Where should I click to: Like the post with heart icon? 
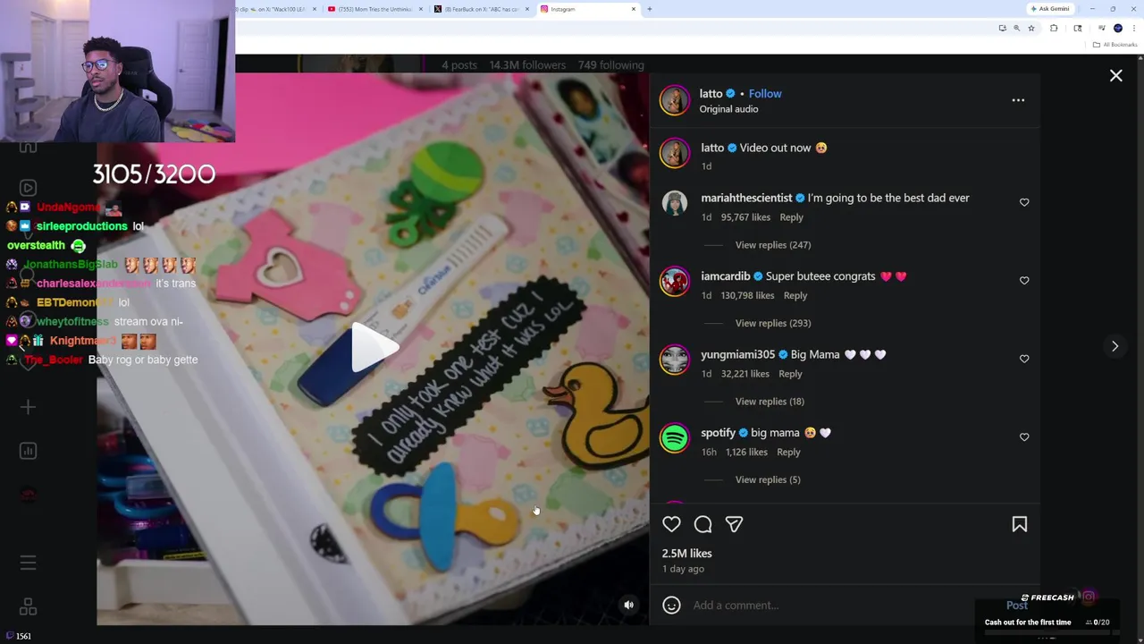coord(671,524)
